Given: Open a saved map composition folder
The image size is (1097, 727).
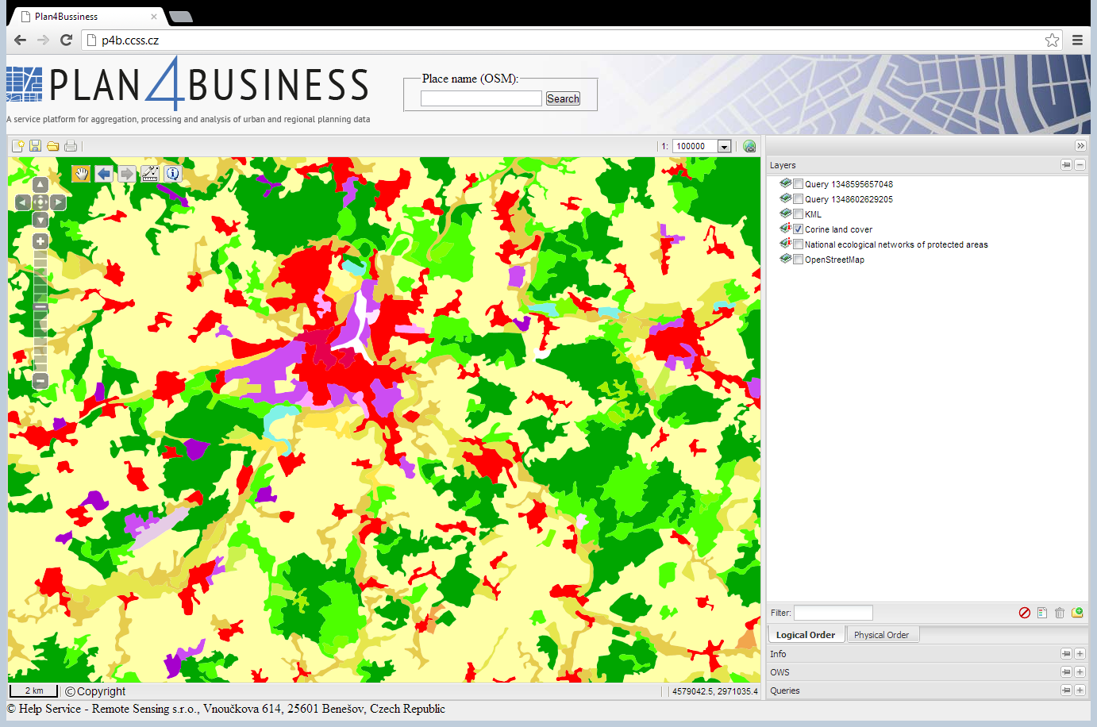Looking at the screenshot, I should click(53, 146).
